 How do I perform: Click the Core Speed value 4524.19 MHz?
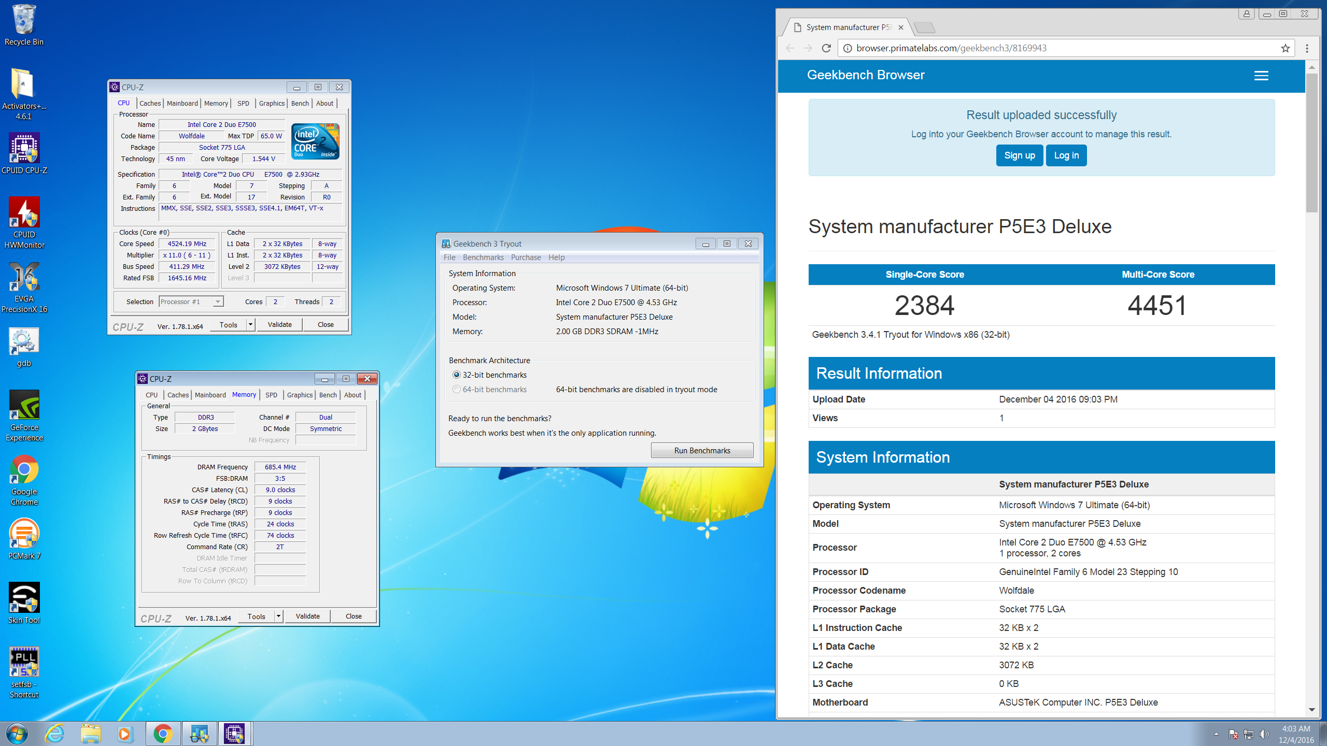(187, 243)
